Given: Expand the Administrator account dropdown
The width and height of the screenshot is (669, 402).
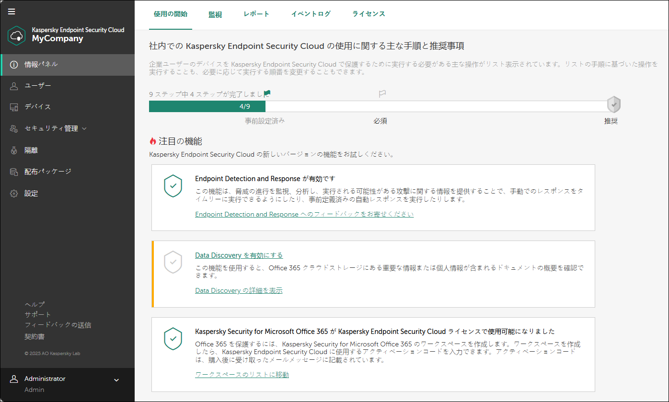Looking at the screenshot, I should pos(116,379).
